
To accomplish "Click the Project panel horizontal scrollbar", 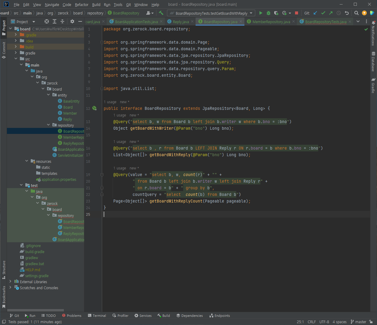I will click(x=36, y=310).
